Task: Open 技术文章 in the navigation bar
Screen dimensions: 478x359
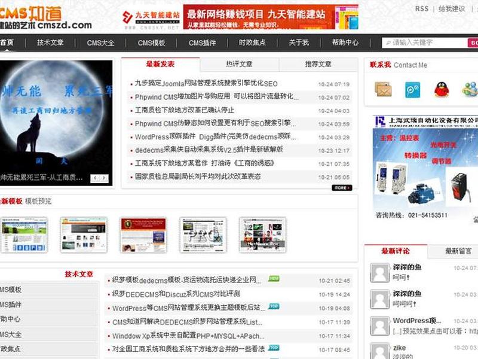Action: click(x=50, y=42)
